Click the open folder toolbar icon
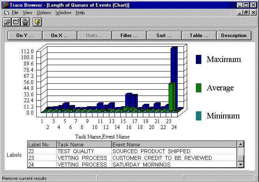259x182 pixels. 7,22
